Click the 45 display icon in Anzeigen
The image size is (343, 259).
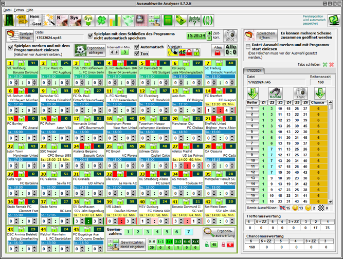tap(182, 52)
